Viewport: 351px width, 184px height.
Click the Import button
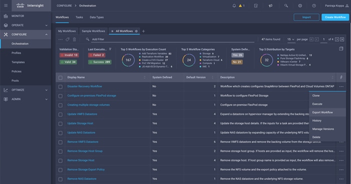(x=306, y=17)
